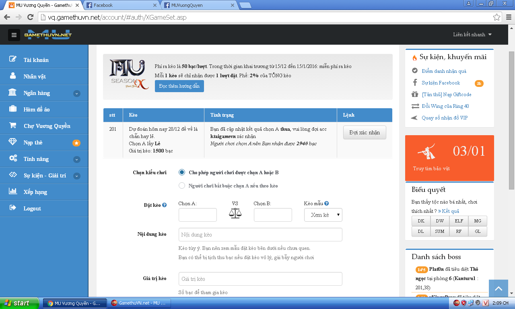Click the scroll-to-top arrow button

[499, 288]
